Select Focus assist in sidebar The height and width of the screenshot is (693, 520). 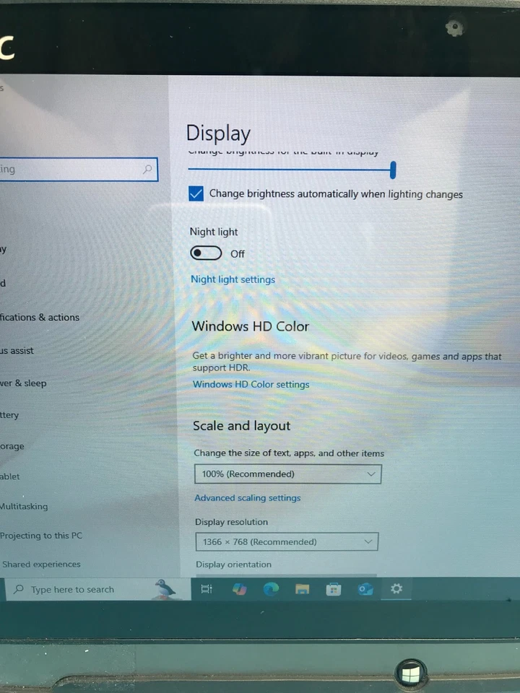[17, 351]
